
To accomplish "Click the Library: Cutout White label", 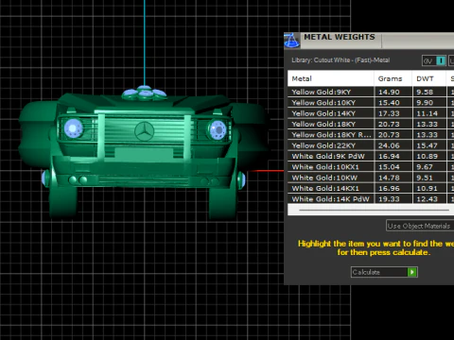I will tap(340, 60).
